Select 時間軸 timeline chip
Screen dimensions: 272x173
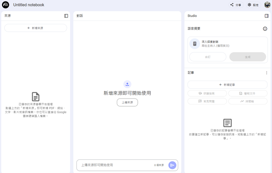(x=247, y=101)
